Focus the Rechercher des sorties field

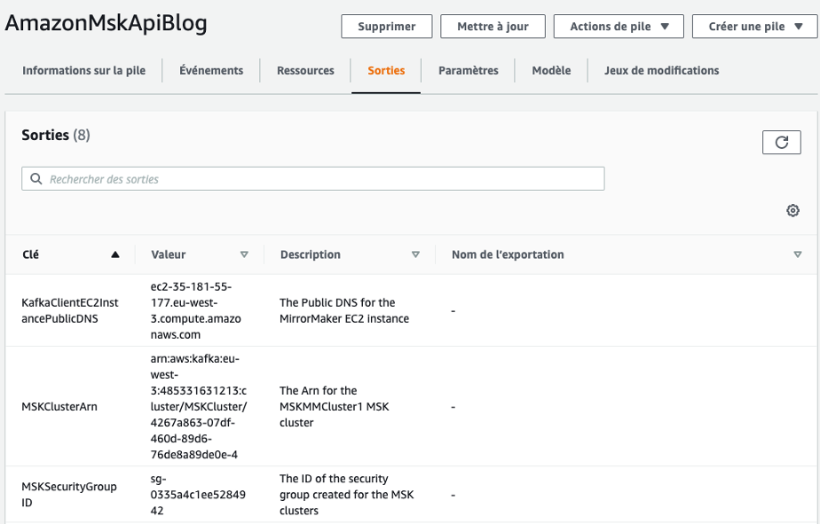312,179
